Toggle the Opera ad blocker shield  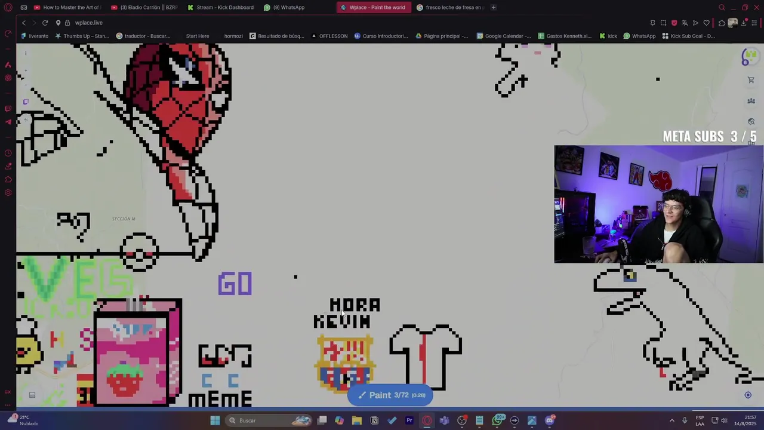[x=674, y=23]
